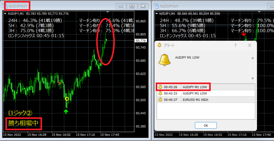Click the large golden bell icon in alert dialog
This screenshot has width=274, height=141.
click(x=165, y=60)
